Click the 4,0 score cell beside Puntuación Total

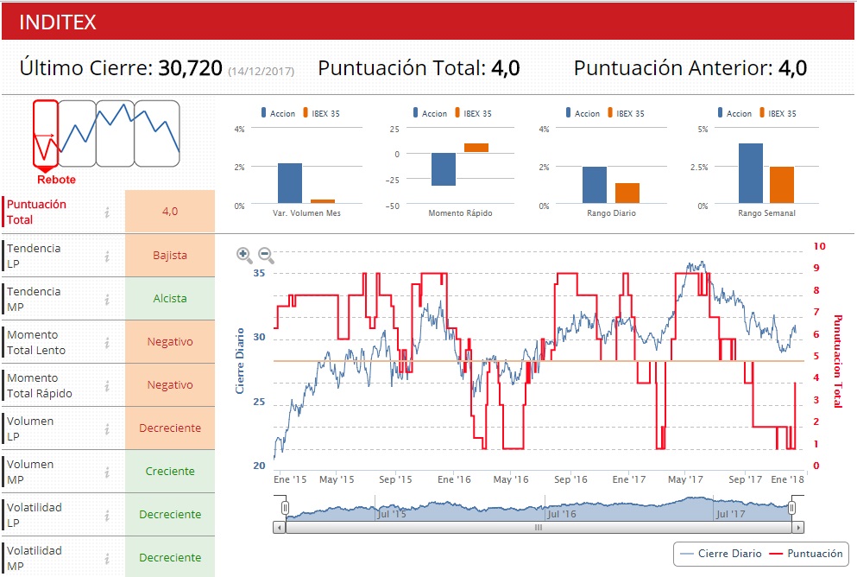[170, 211]
